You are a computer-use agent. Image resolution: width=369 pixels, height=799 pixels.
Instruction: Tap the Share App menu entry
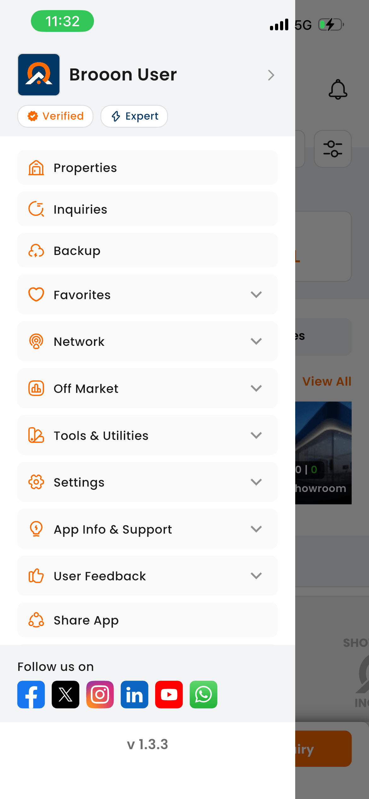point(148,620)
